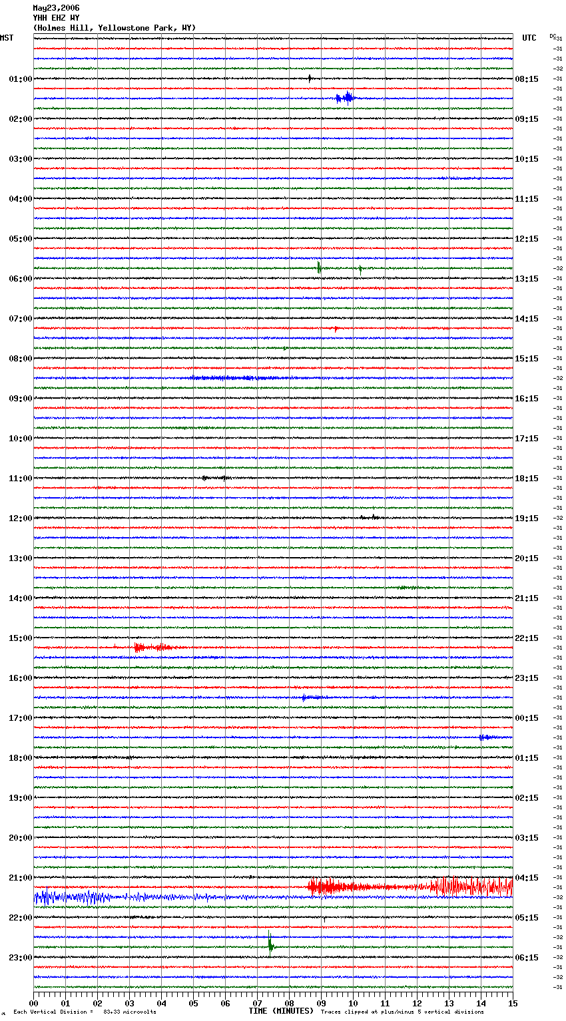
Task: Click the green spike on the 22:45 trace
Action: click(270, 945)
